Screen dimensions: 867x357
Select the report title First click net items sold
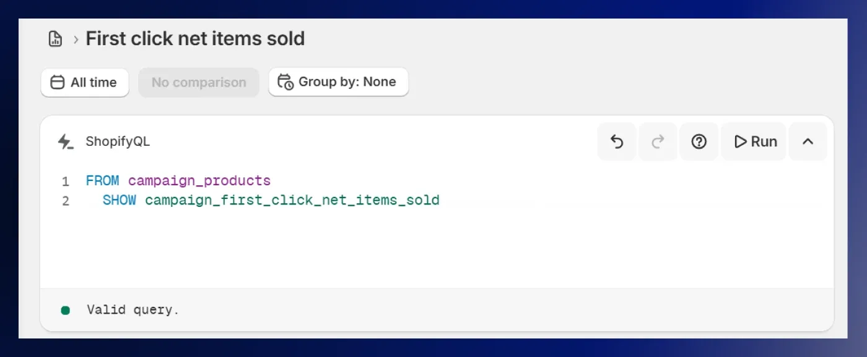pos(195,38)
